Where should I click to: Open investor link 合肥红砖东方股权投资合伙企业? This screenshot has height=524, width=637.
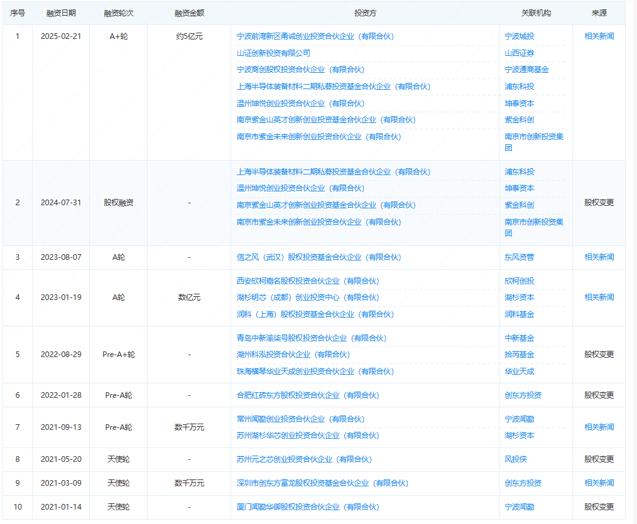[x=308, y=395]
